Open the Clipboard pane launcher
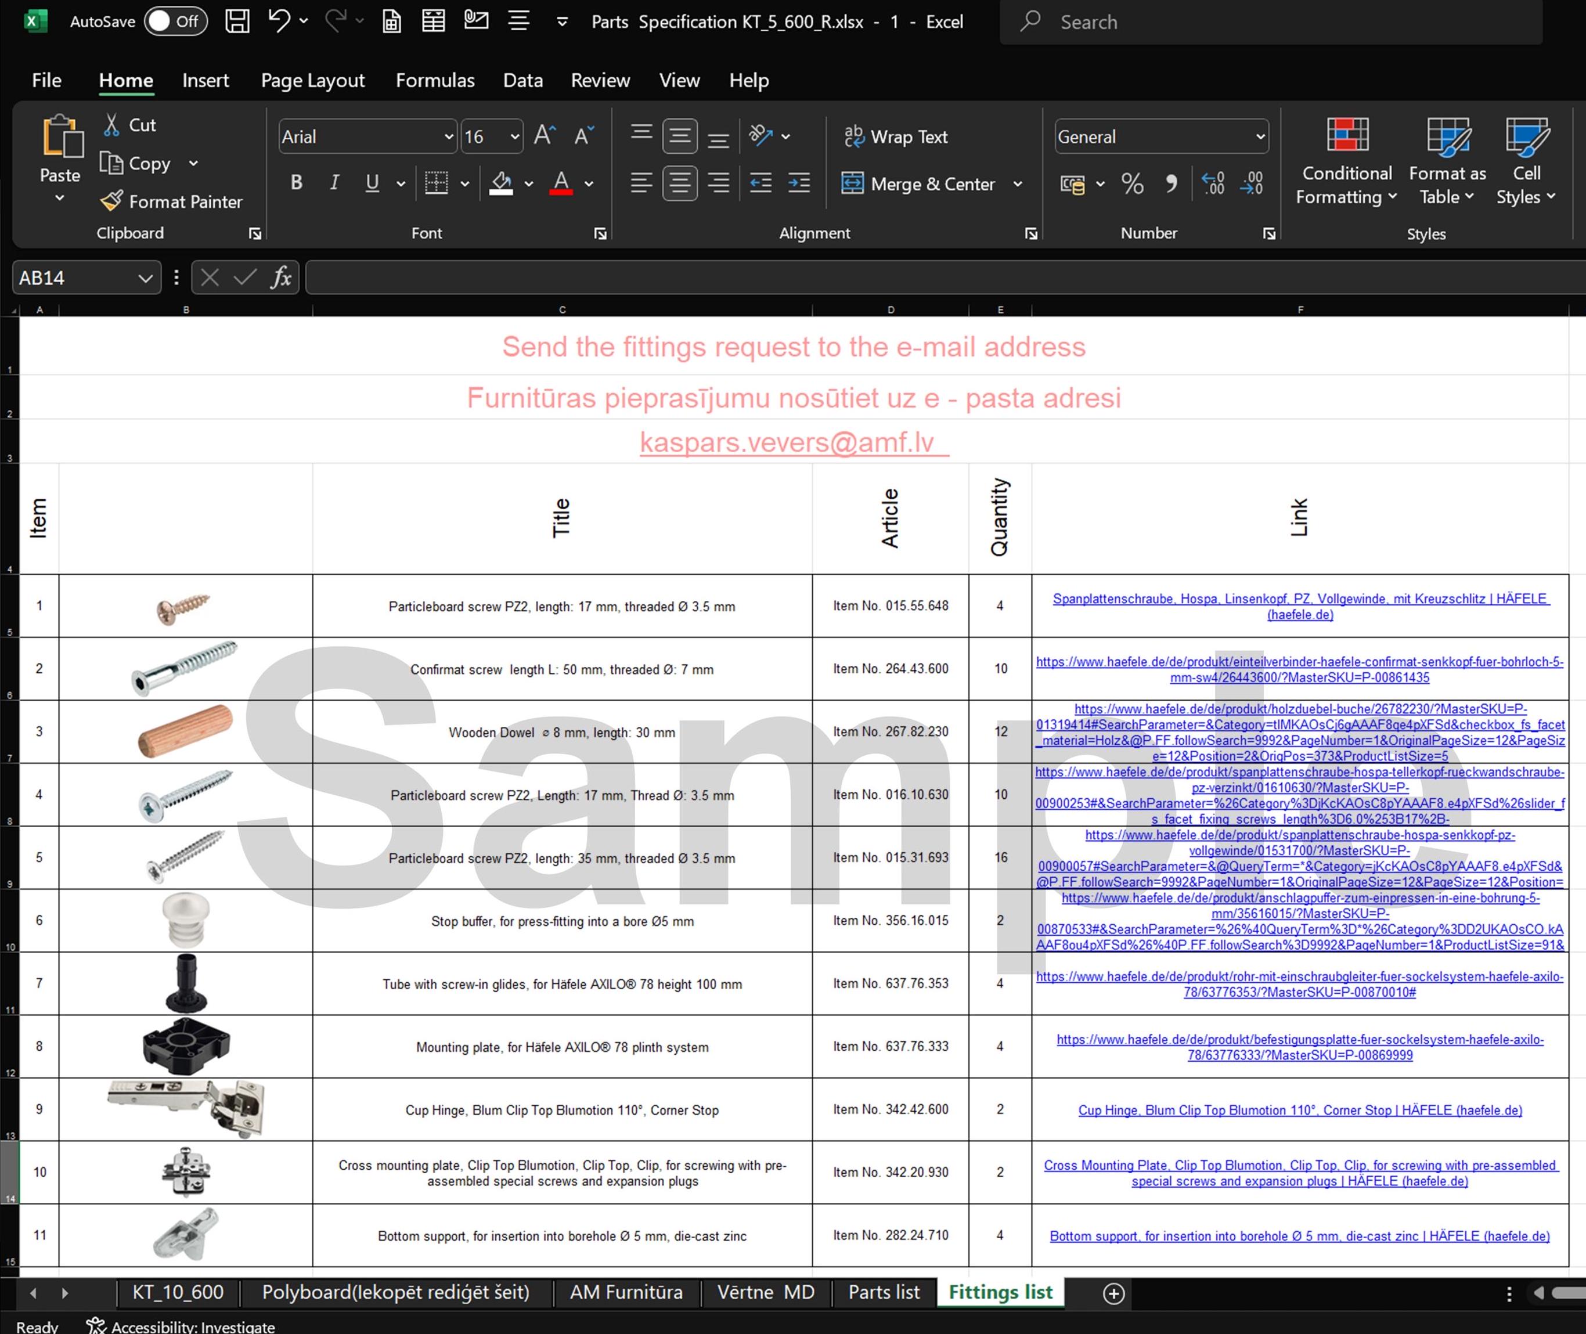 tap(255, 234)
